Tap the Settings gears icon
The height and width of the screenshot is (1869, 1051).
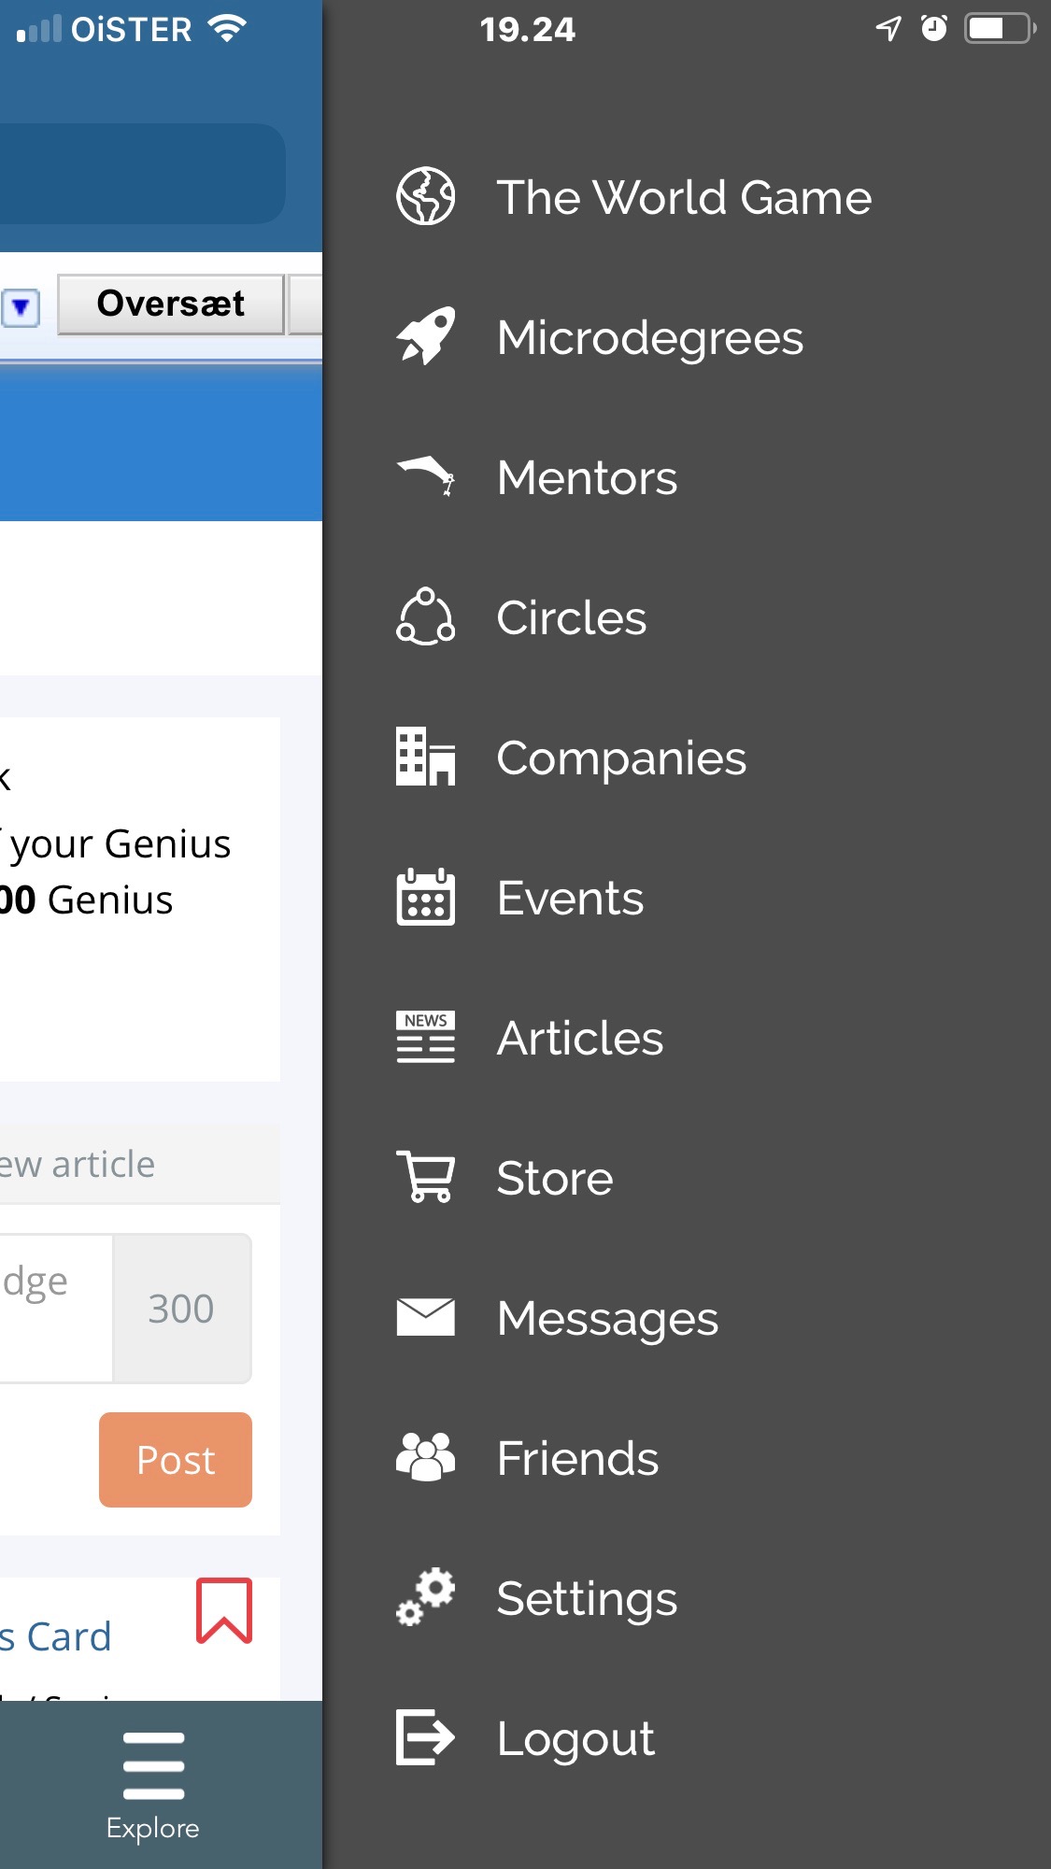click(425, 1597)
